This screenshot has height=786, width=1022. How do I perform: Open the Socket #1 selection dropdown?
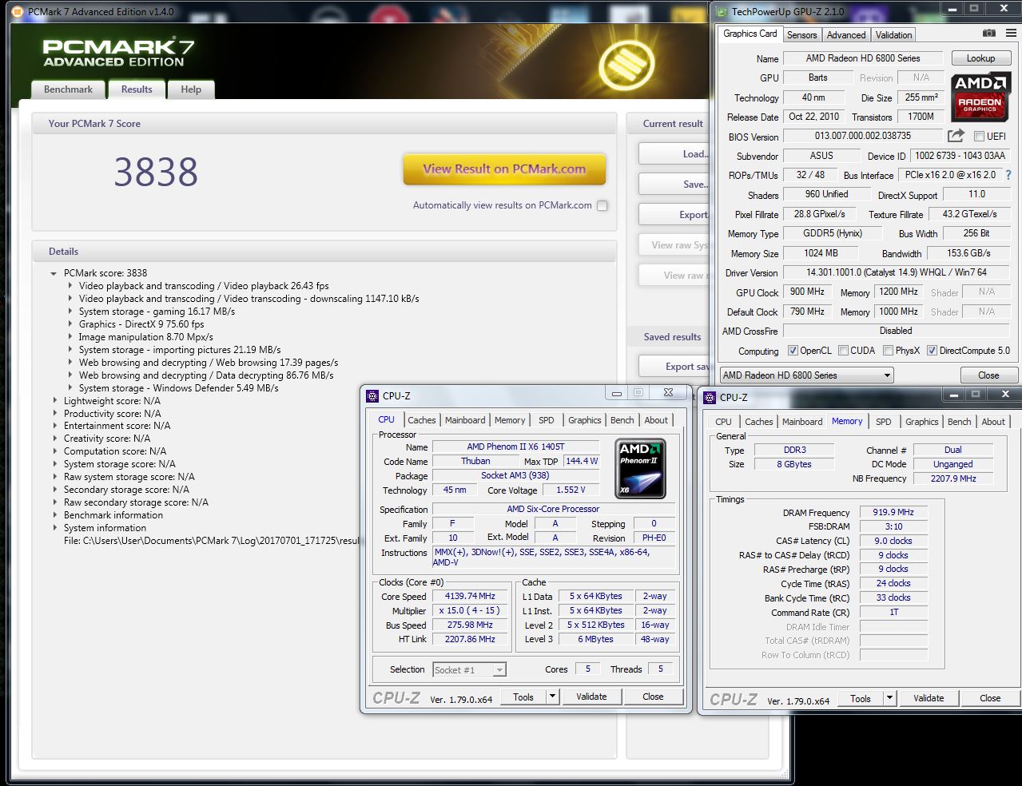[470, 670]
